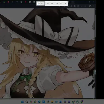
Task: Open the green circle app in taskbar
Action: (x=77, y=102)
